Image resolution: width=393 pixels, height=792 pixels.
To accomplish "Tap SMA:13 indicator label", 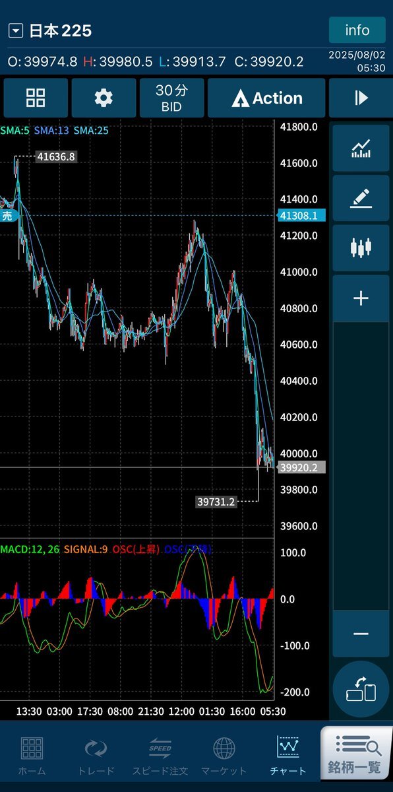I will coord(51,131).
